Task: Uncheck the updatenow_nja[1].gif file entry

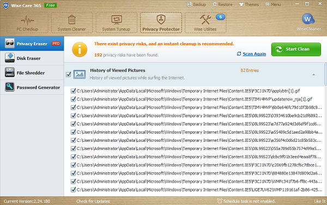Action: click(73, 99)
